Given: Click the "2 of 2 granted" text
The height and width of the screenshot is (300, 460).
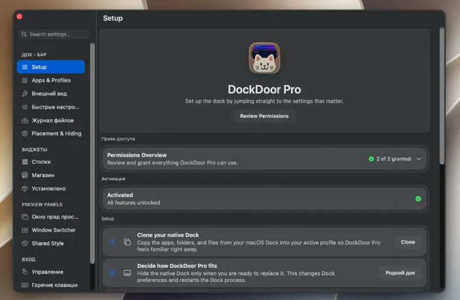Looking at the screenshot, I should point(393,159).
